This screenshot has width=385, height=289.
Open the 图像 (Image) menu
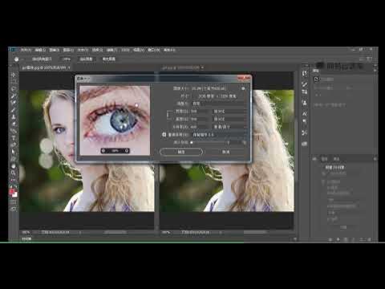(x=54, y=50)
